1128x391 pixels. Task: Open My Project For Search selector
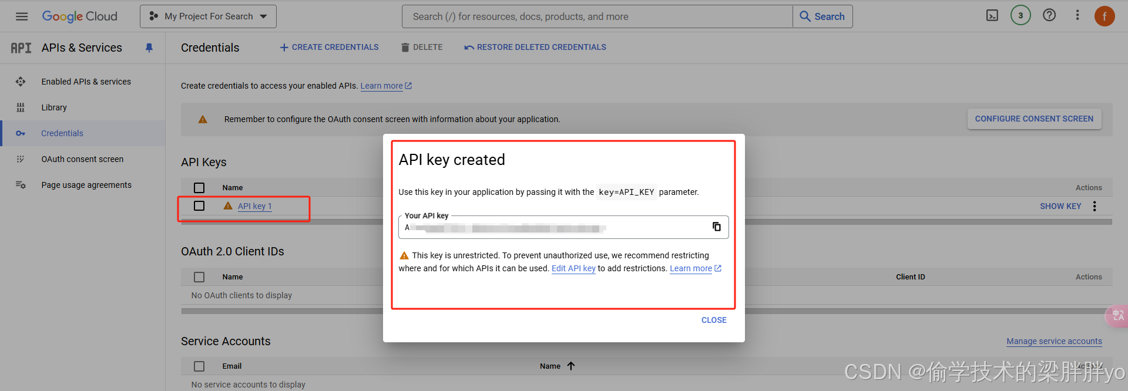coord(208,16)
